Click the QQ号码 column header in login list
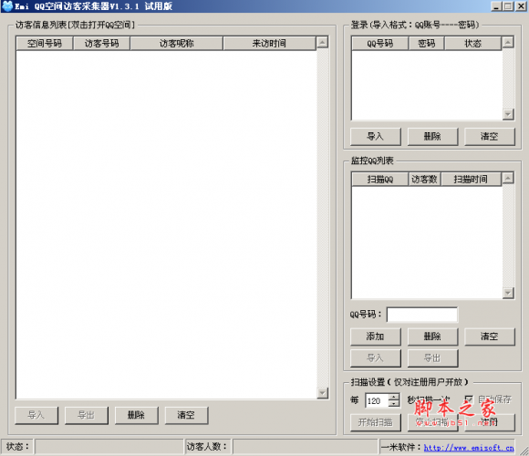The image size is (529, 456). (x=380, y=44)
